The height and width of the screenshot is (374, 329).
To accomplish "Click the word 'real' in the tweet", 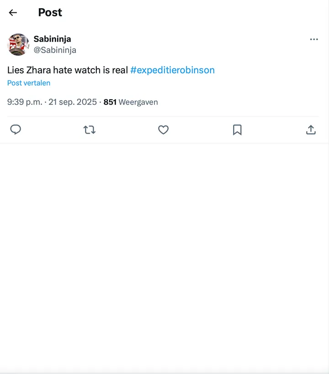I will [120, 70].
